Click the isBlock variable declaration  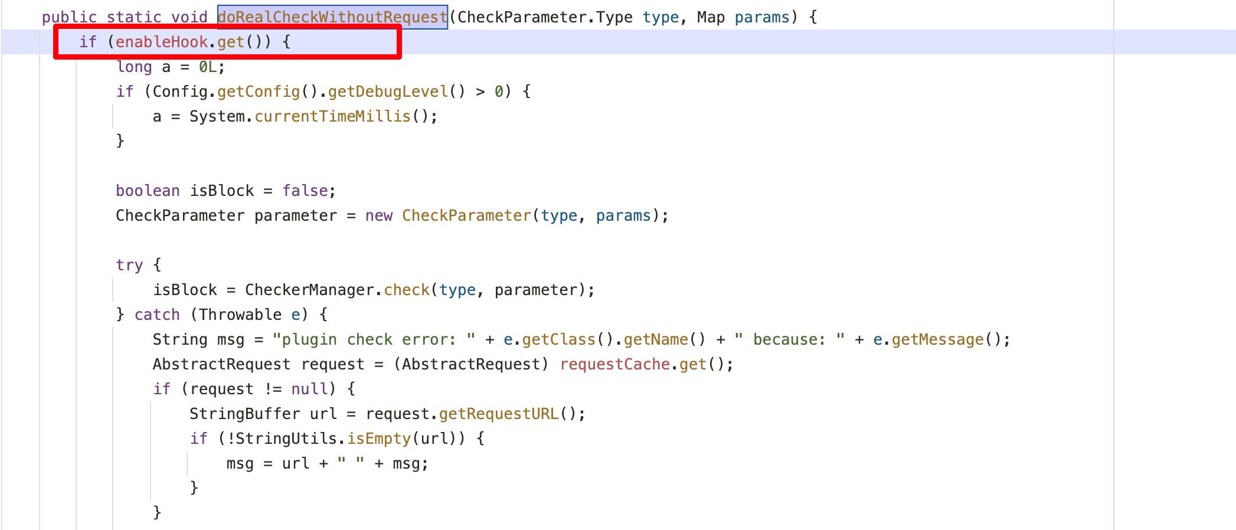[222, 191]
